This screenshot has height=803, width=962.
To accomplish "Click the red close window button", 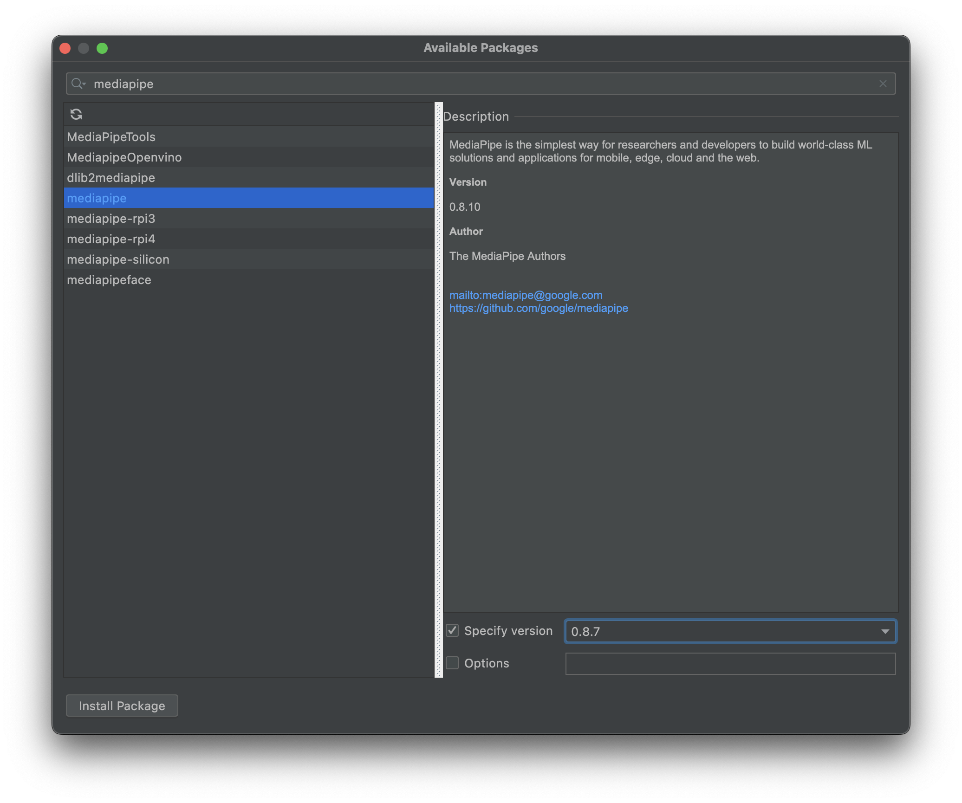I will click(65, 48).
